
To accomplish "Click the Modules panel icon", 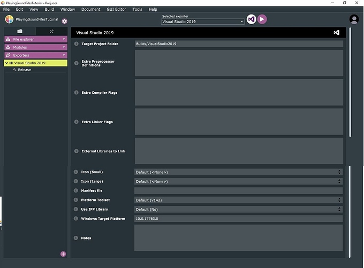I will pyautogui.click(x=8, y=47).
